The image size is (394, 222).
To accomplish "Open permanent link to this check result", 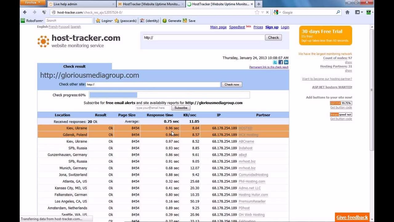I will [269, 67].
